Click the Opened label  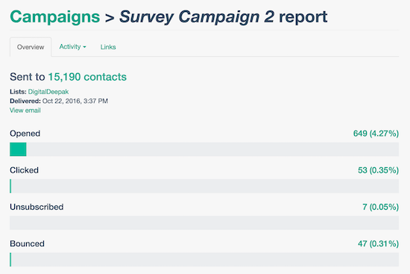25,134
